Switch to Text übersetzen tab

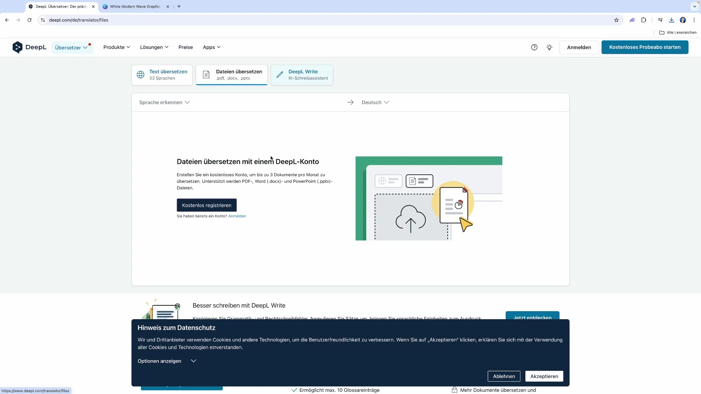point(162,75)
